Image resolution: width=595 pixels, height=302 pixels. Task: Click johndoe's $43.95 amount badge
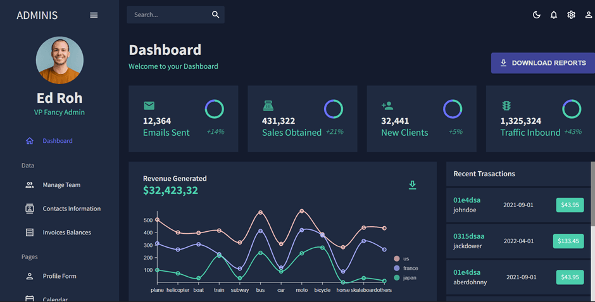570,205
